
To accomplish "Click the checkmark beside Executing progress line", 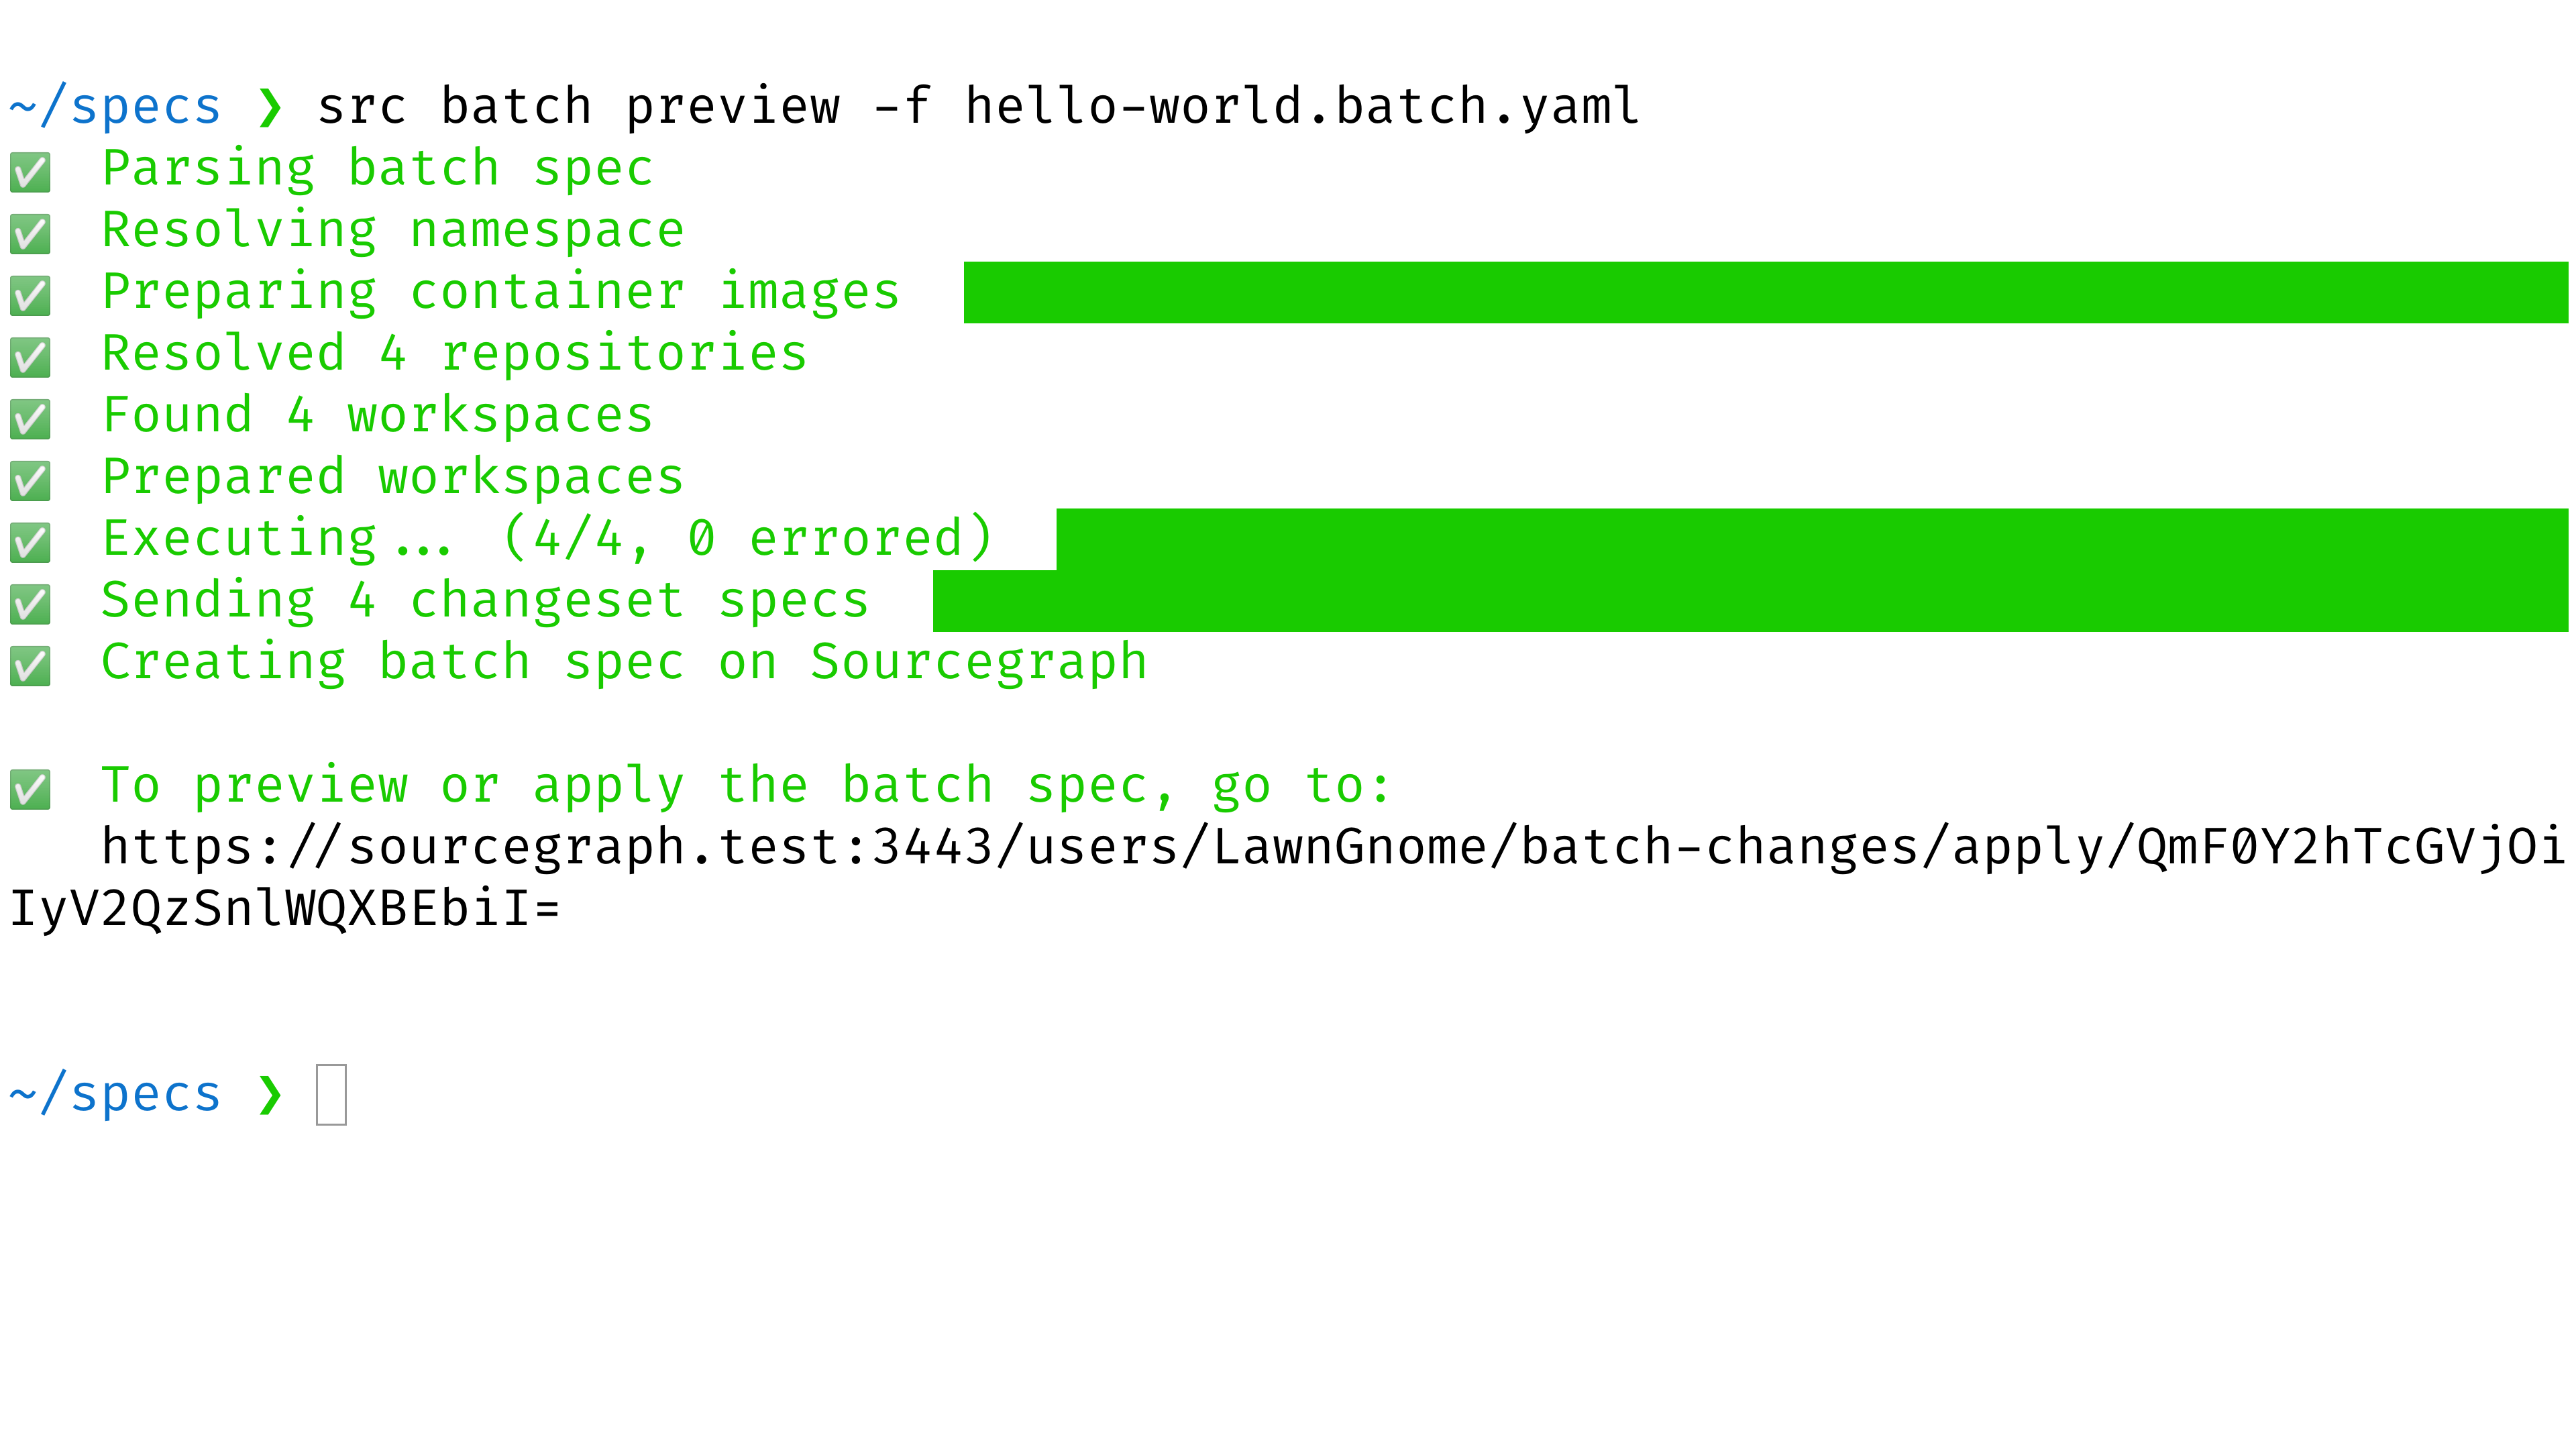I will [30, 542].
